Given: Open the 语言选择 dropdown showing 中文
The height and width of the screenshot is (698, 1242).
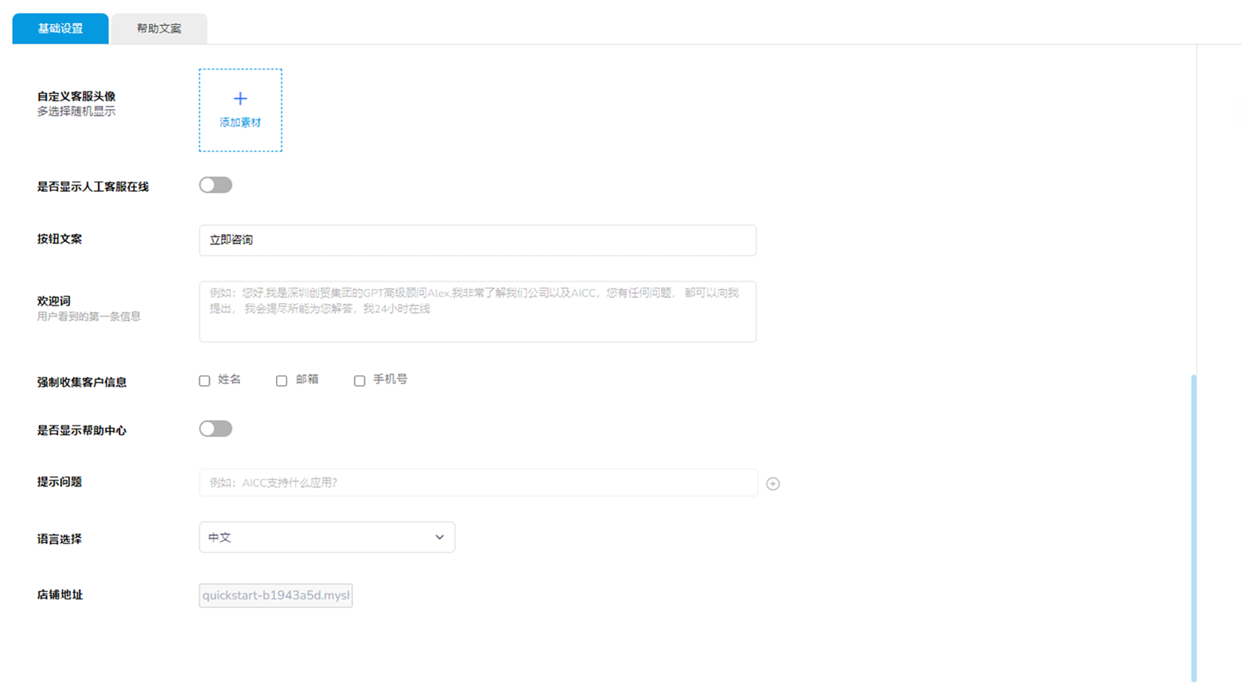Looking at the screenshot, I should (x=327, y=537).
